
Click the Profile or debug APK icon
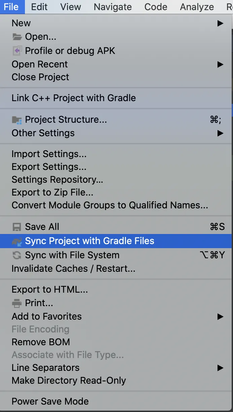17,51
